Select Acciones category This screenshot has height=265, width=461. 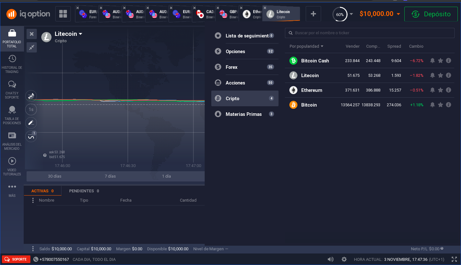pyautogui.click(x=245, y=83)
